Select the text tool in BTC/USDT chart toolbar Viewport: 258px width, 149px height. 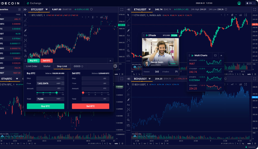[25, 35]
